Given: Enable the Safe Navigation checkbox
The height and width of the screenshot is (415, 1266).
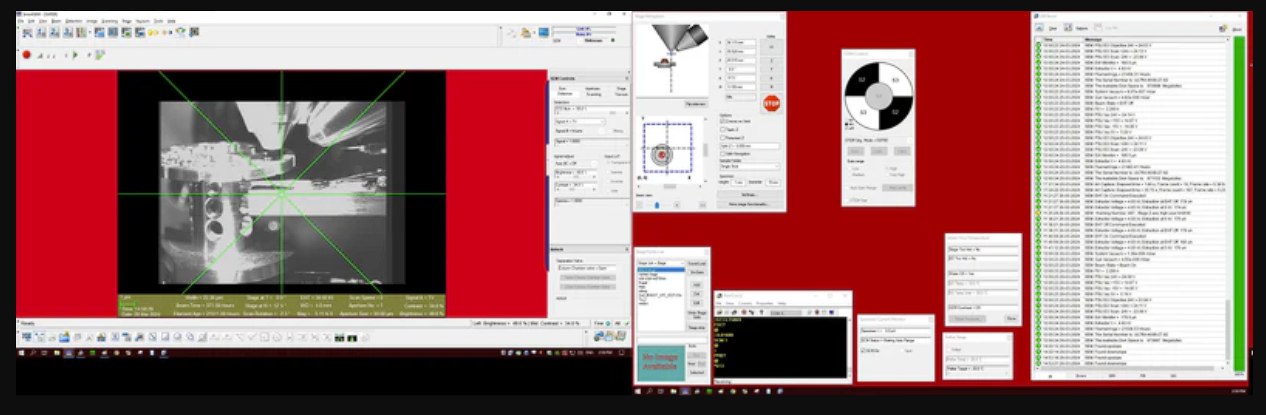Looking at the screenshot, I should (x=723, y=154).
